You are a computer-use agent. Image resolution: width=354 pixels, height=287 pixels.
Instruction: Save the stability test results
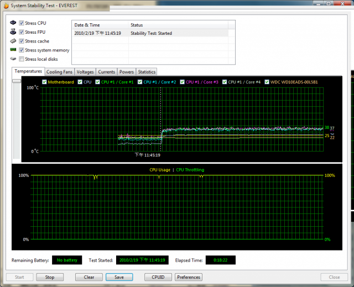click(x=119, y=277)
